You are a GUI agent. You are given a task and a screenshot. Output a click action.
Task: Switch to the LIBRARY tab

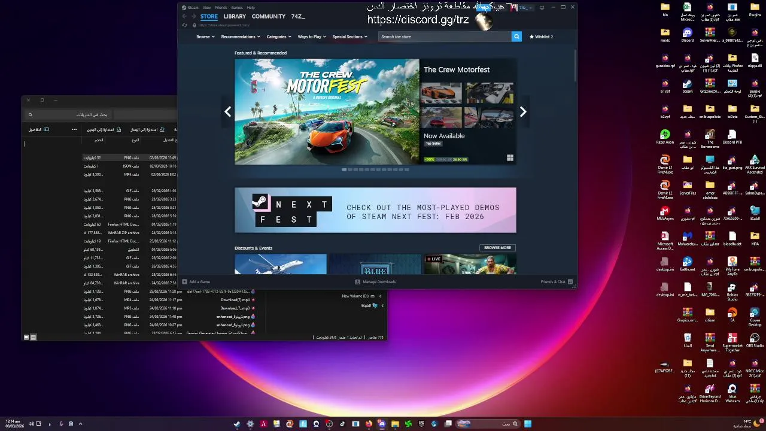tap(235, 17)
